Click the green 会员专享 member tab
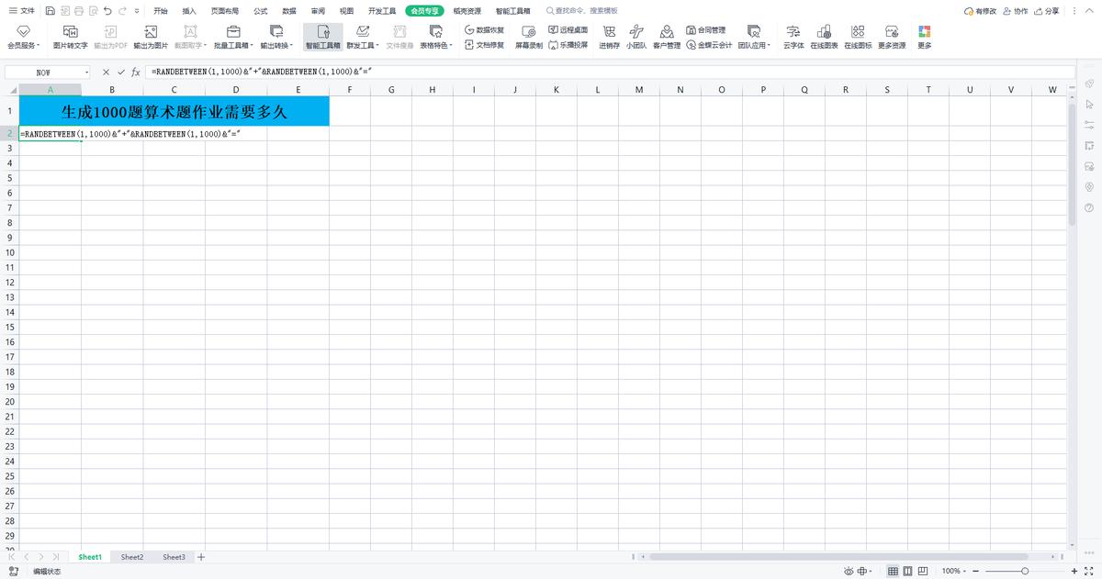1102x579 pixels. (424, 11)
